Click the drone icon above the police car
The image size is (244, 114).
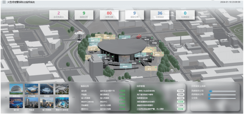tap(79, 33)
